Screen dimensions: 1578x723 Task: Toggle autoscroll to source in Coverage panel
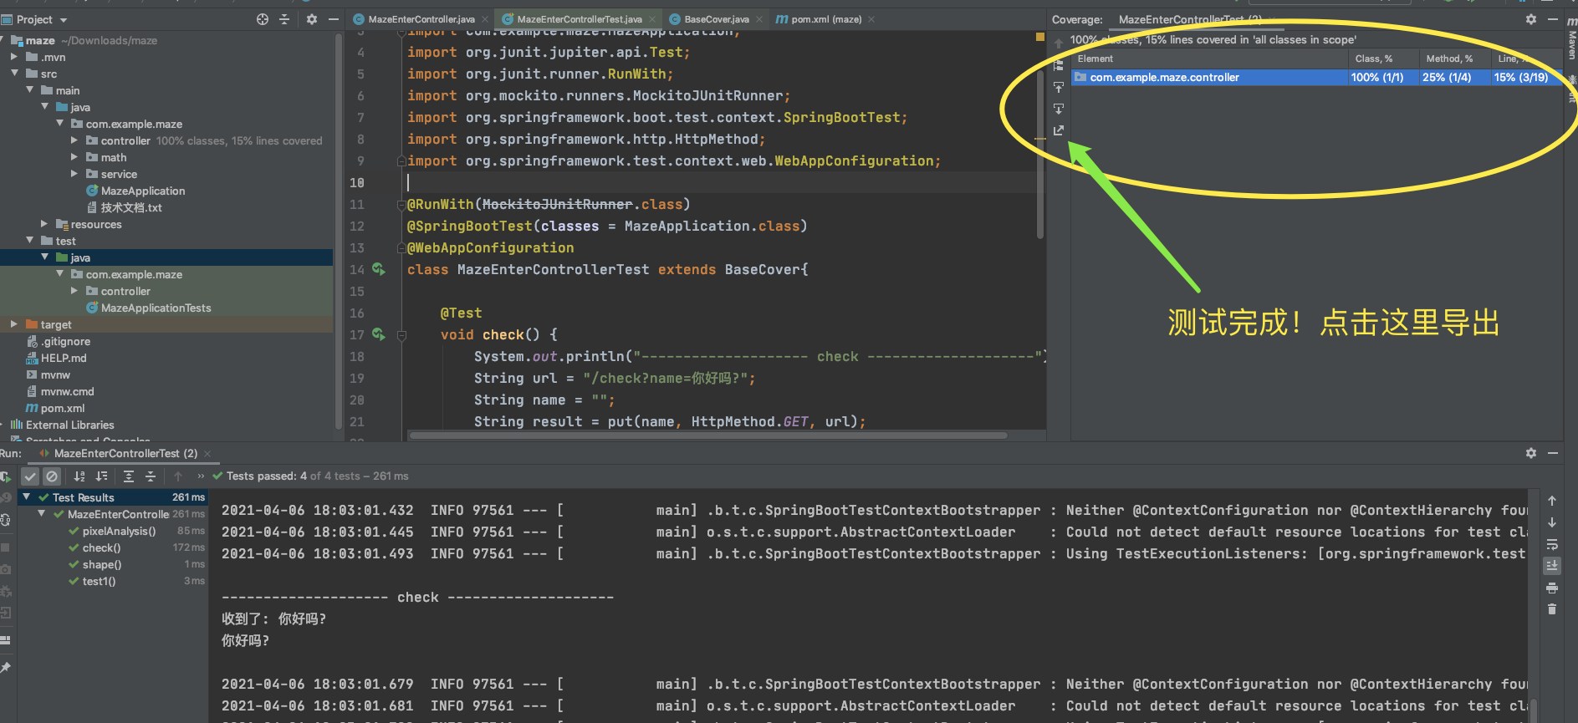click(x=1059, y=87)
